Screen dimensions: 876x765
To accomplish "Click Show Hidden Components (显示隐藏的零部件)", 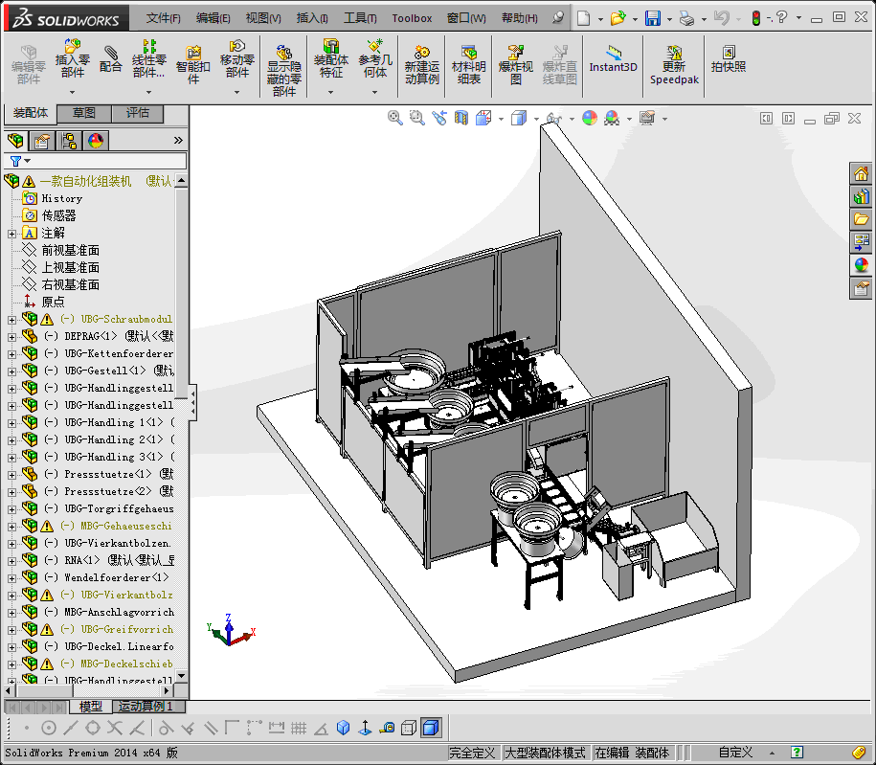I will 283,71.
